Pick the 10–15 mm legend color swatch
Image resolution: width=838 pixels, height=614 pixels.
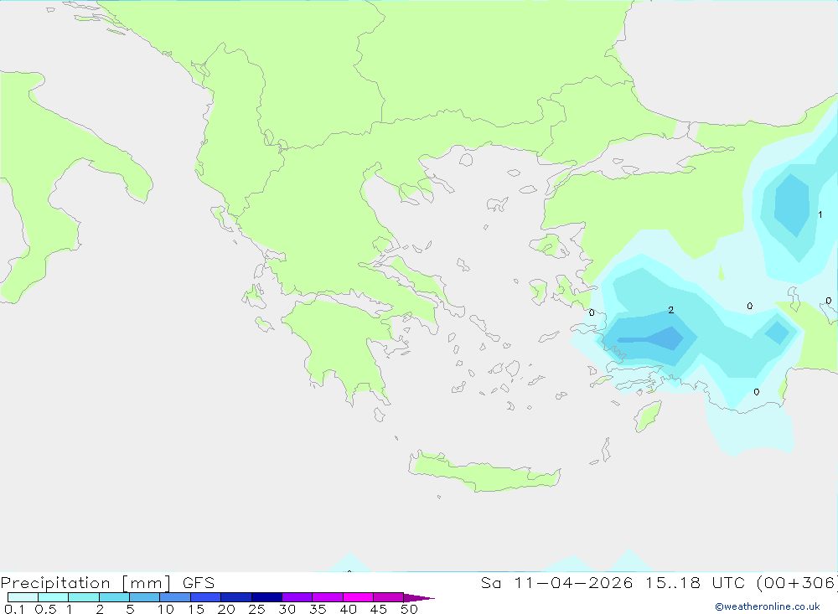point(175,597)
